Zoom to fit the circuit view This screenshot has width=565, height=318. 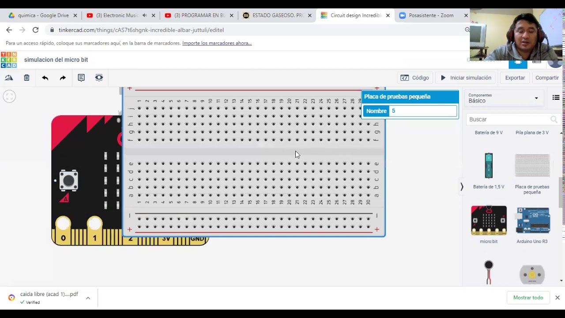point(9,96)
